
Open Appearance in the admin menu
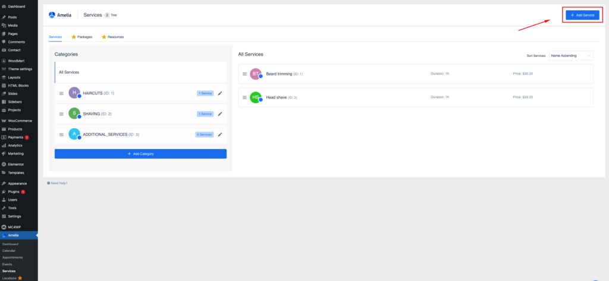click(x=18, y=183)
